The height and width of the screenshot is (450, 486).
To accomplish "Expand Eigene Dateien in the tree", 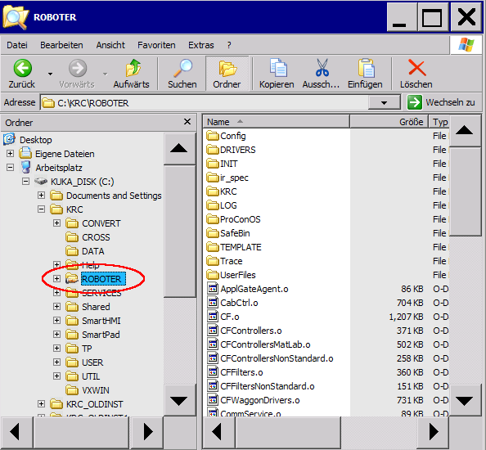I will coord(10,154).
